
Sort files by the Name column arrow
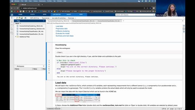coord(20,23)
